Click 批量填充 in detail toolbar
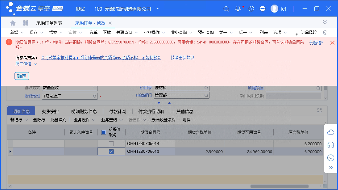Screen dimensions: 338x190 58,120
